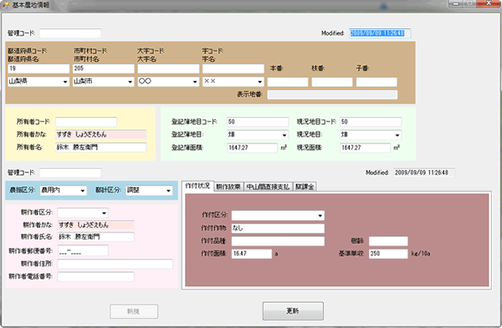This screenshot has height=328, width=502.
Task: Click the 基準単収 label text
Action: (351, 254)
